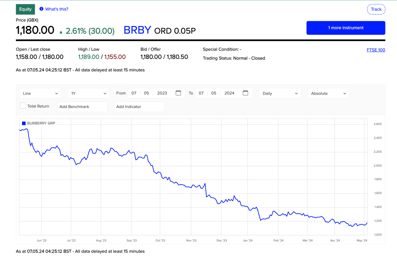Click the data delayed notice below the chart
This screenshot has width=397, height=258.
click(x=80, y=251)
